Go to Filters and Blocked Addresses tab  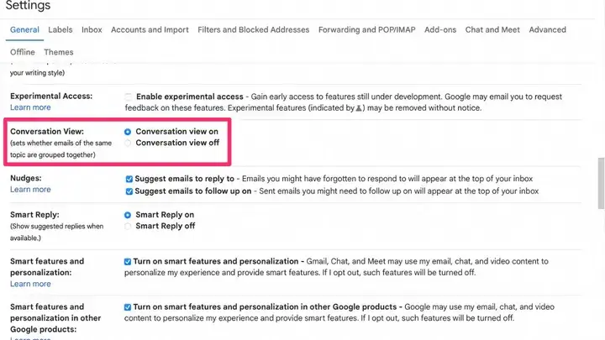253,29
